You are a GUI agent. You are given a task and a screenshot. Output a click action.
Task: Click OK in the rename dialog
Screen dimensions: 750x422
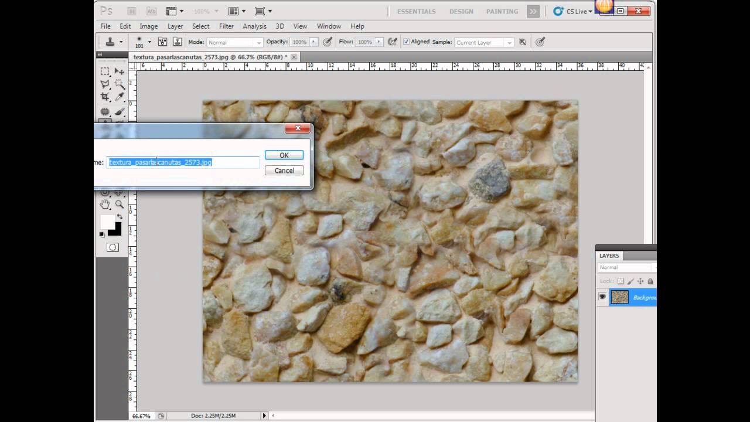click(x=284, y=155)
